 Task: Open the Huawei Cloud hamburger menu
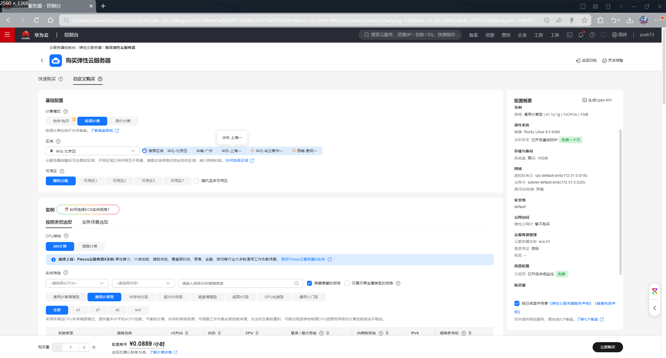click(7, 35)
